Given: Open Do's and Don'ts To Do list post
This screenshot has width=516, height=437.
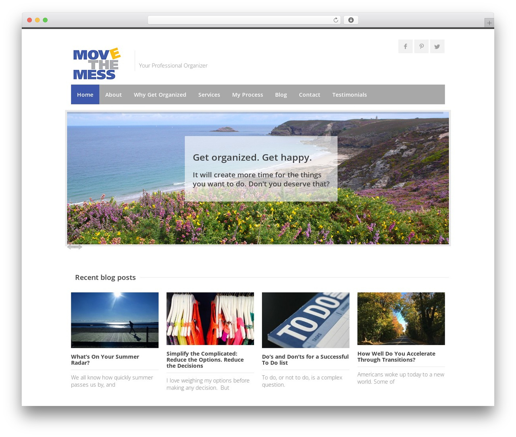Looking at the screenshot, I should coord(305,360).
